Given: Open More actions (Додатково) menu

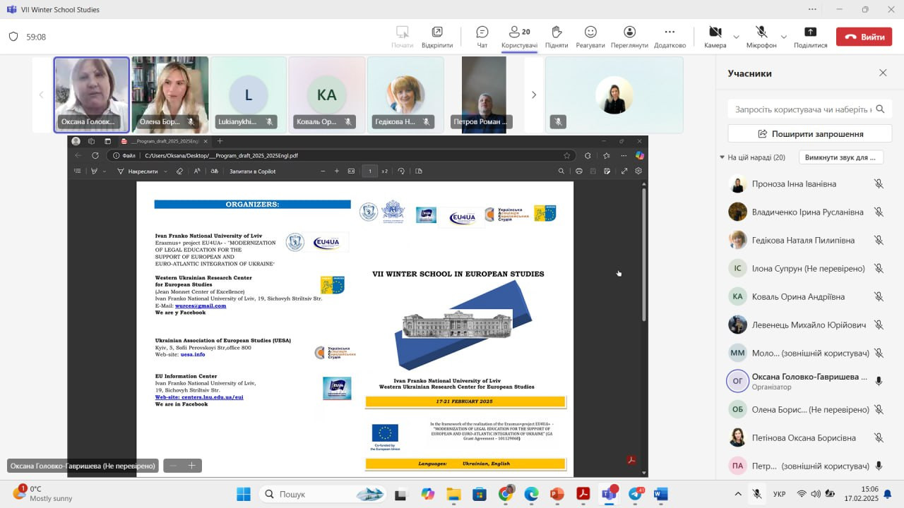Looking at the screenshot, I should click(x=670, y=37).
